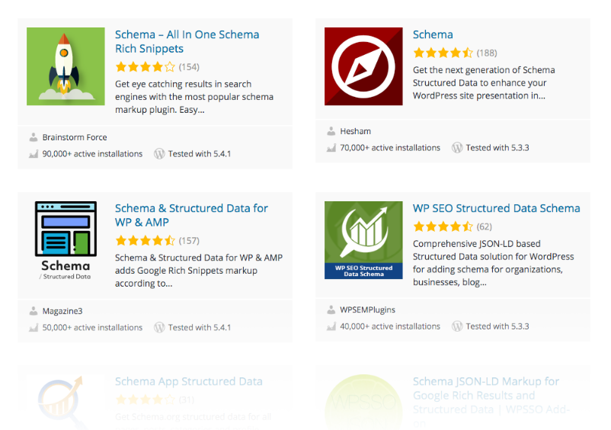Click the star rating showing 157 reviews

click(x=146, y=241)
